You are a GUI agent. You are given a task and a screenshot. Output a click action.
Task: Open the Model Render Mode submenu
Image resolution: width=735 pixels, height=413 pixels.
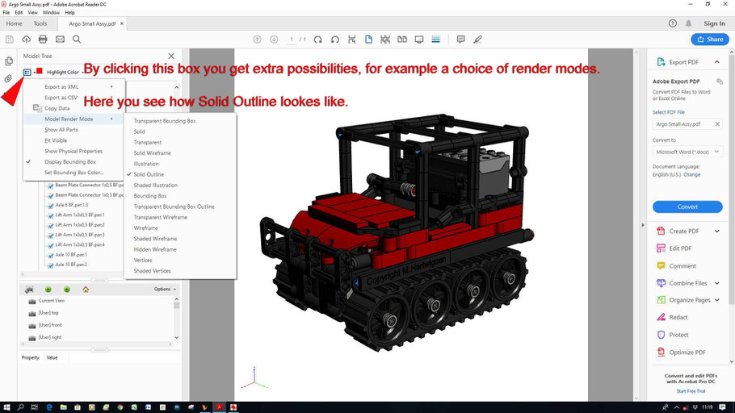pyautogui.click(x=74, y=119)
